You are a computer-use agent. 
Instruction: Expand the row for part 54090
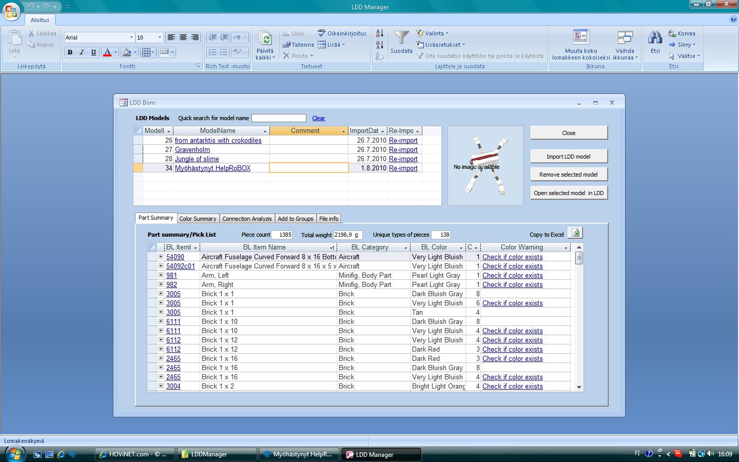[161, 257]
